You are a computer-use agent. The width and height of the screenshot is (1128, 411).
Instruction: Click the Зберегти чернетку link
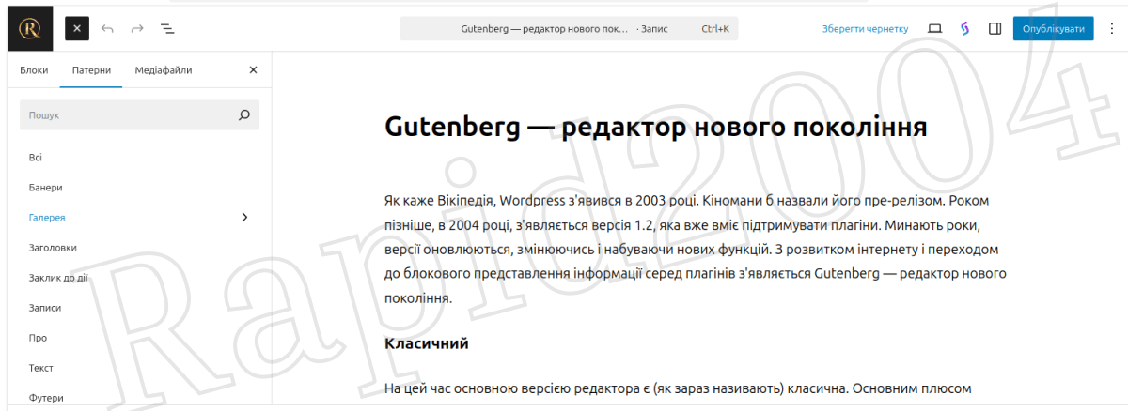[x=865, y=29]
